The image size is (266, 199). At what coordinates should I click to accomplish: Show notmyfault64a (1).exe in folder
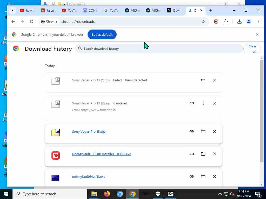tap(203, 176)
